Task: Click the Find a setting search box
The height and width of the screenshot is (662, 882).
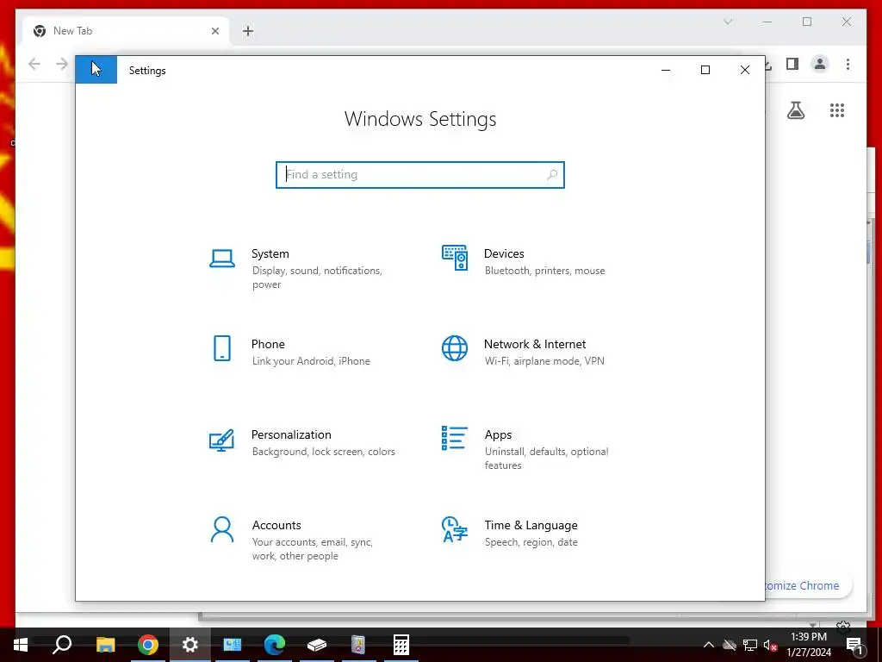Action: pyautogui.click(x=420, y=174)
